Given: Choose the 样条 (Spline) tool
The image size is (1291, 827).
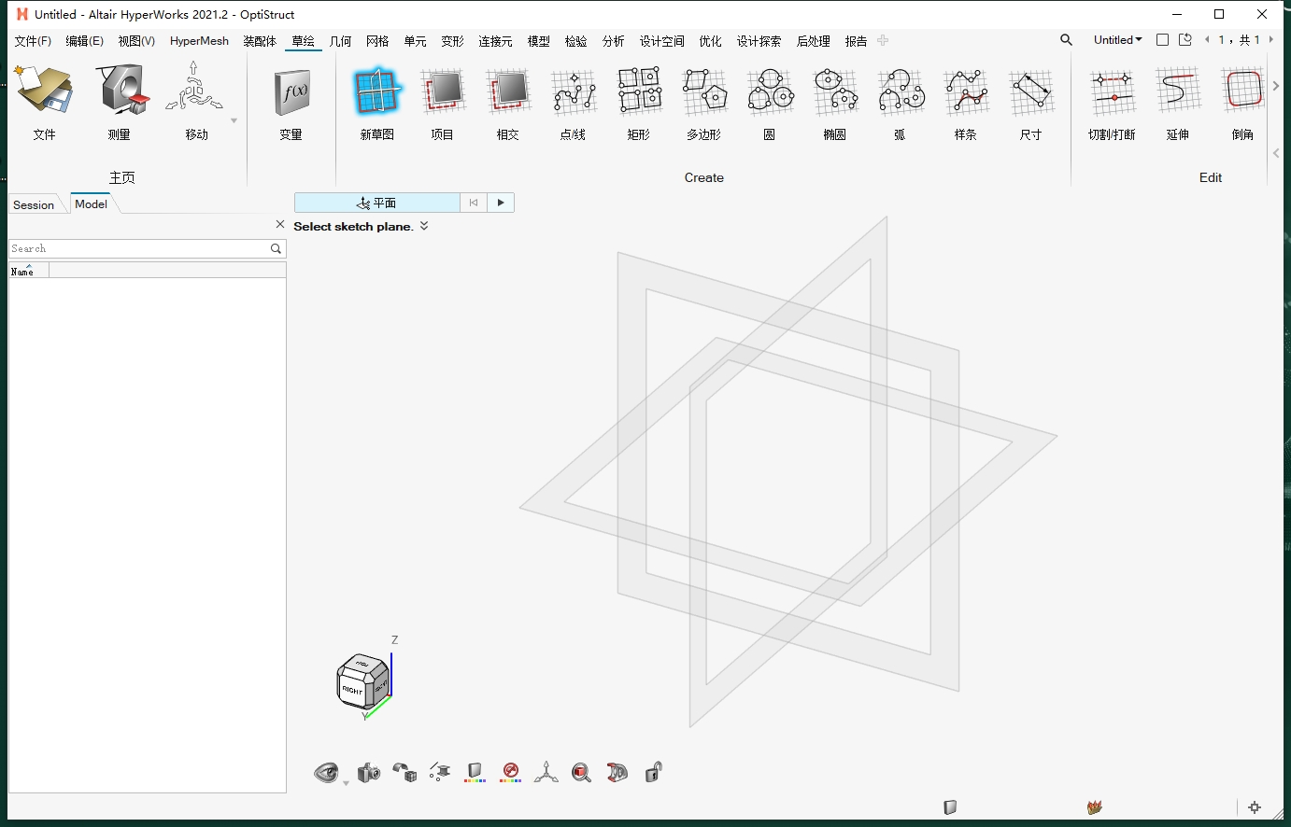Looking at the screenshot, I should point(965,93).
